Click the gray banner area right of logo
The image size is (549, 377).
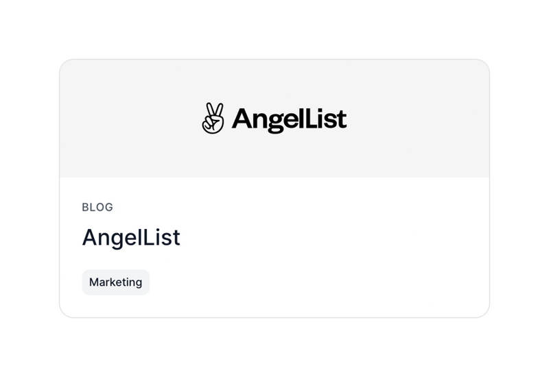419,119
